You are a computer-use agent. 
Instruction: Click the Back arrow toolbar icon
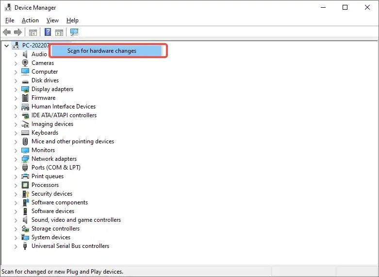[7, 32]
